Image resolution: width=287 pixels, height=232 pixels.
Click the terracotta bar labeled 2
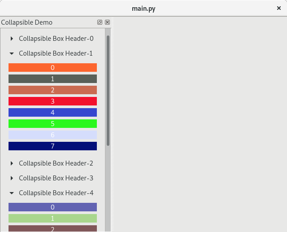click(52, 90)
